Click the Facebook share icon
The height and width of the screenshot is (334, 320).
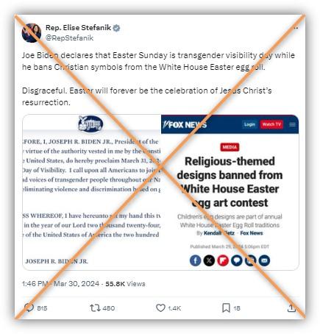195,260
